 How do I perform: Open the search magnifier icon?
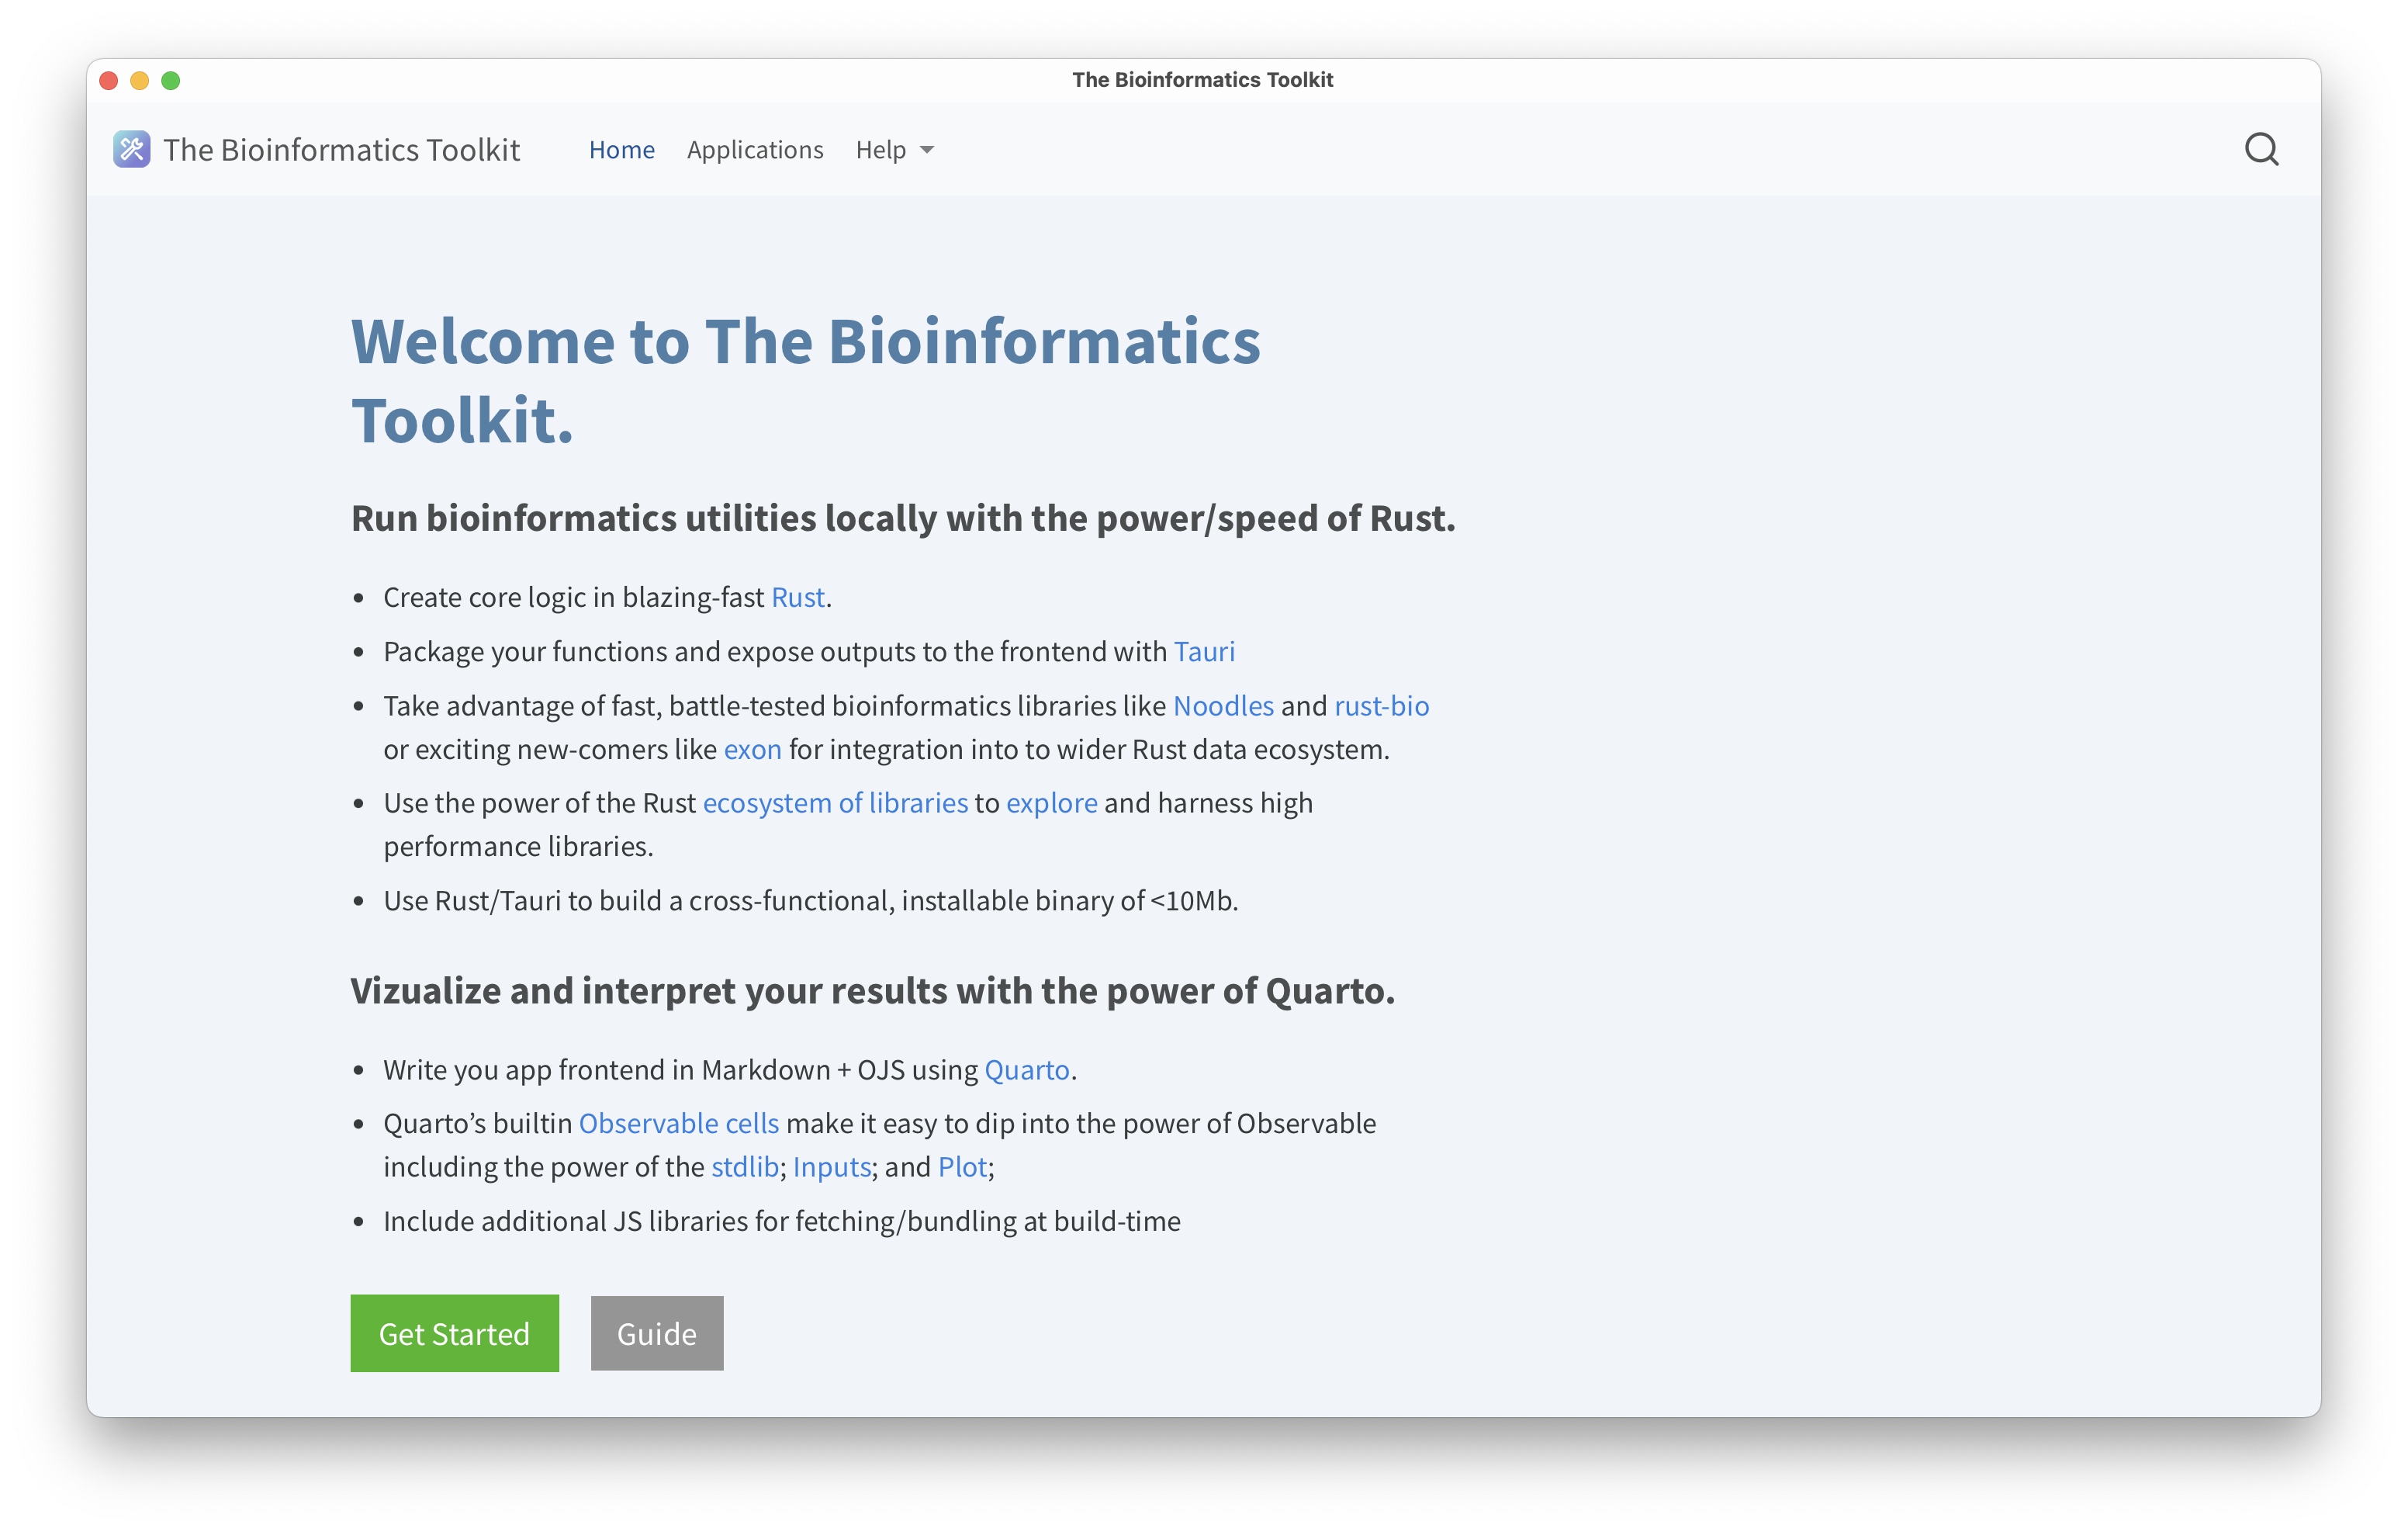click(x=2261, y=149)
